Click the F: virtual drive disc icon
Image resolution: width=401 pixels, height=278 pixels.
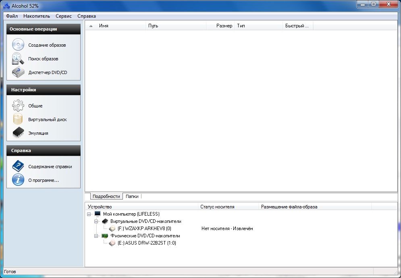(112, 229)
